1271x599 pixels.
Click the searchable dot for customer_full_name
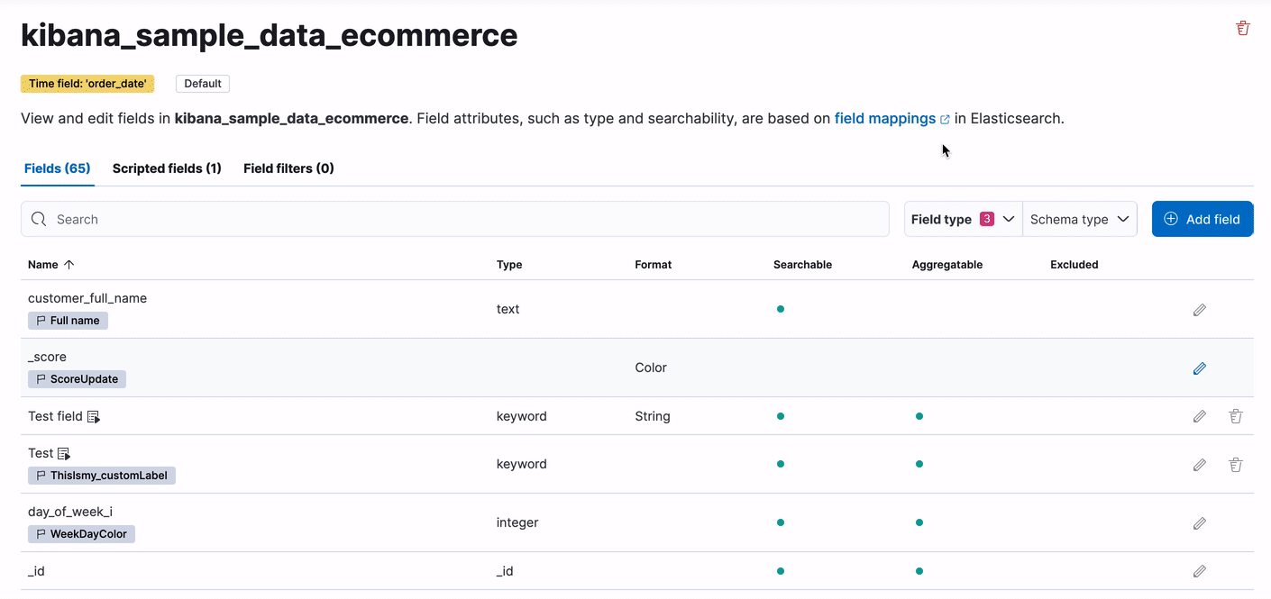pos(781,309)
